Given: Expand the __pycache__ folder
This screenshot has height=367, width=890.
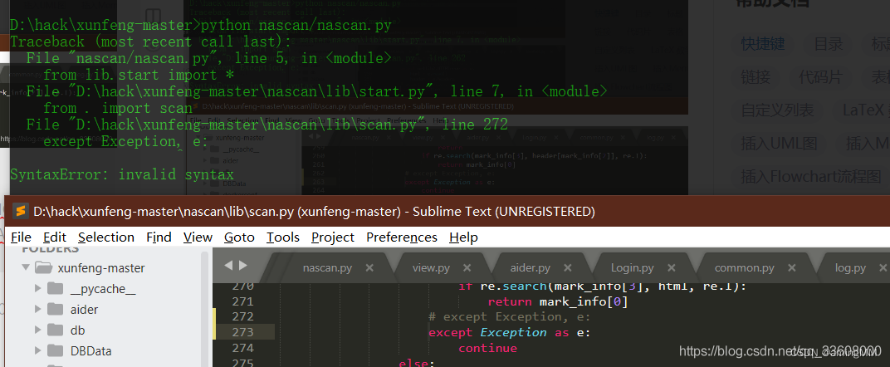Looking at the screenshot, I should [38, 289].
